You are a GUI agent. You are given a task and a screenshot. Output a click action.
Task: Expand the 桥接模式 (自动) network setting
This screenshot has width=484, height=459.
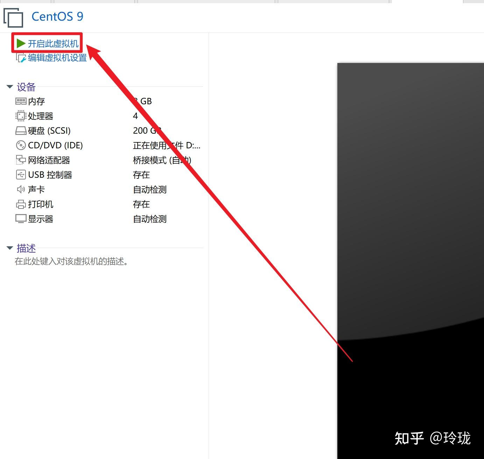pos(162,160)
